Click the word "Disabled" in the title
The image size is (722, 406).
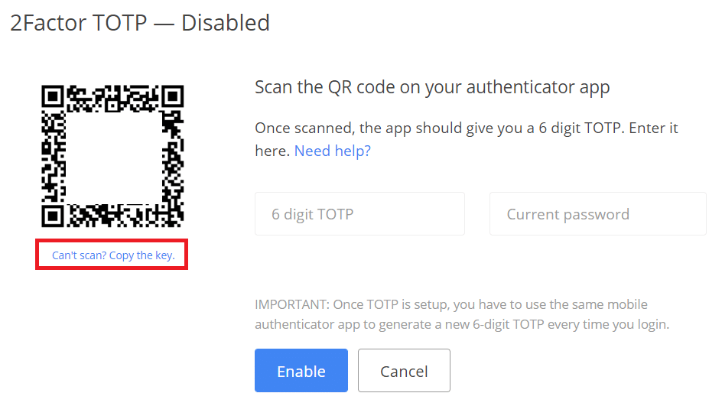(x=225, y=23)
